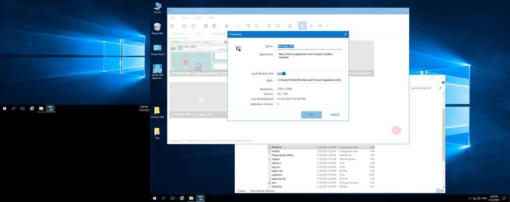Click the document download toolbar icon
This screenshot has width=510, height=202.
pos(290,26)
